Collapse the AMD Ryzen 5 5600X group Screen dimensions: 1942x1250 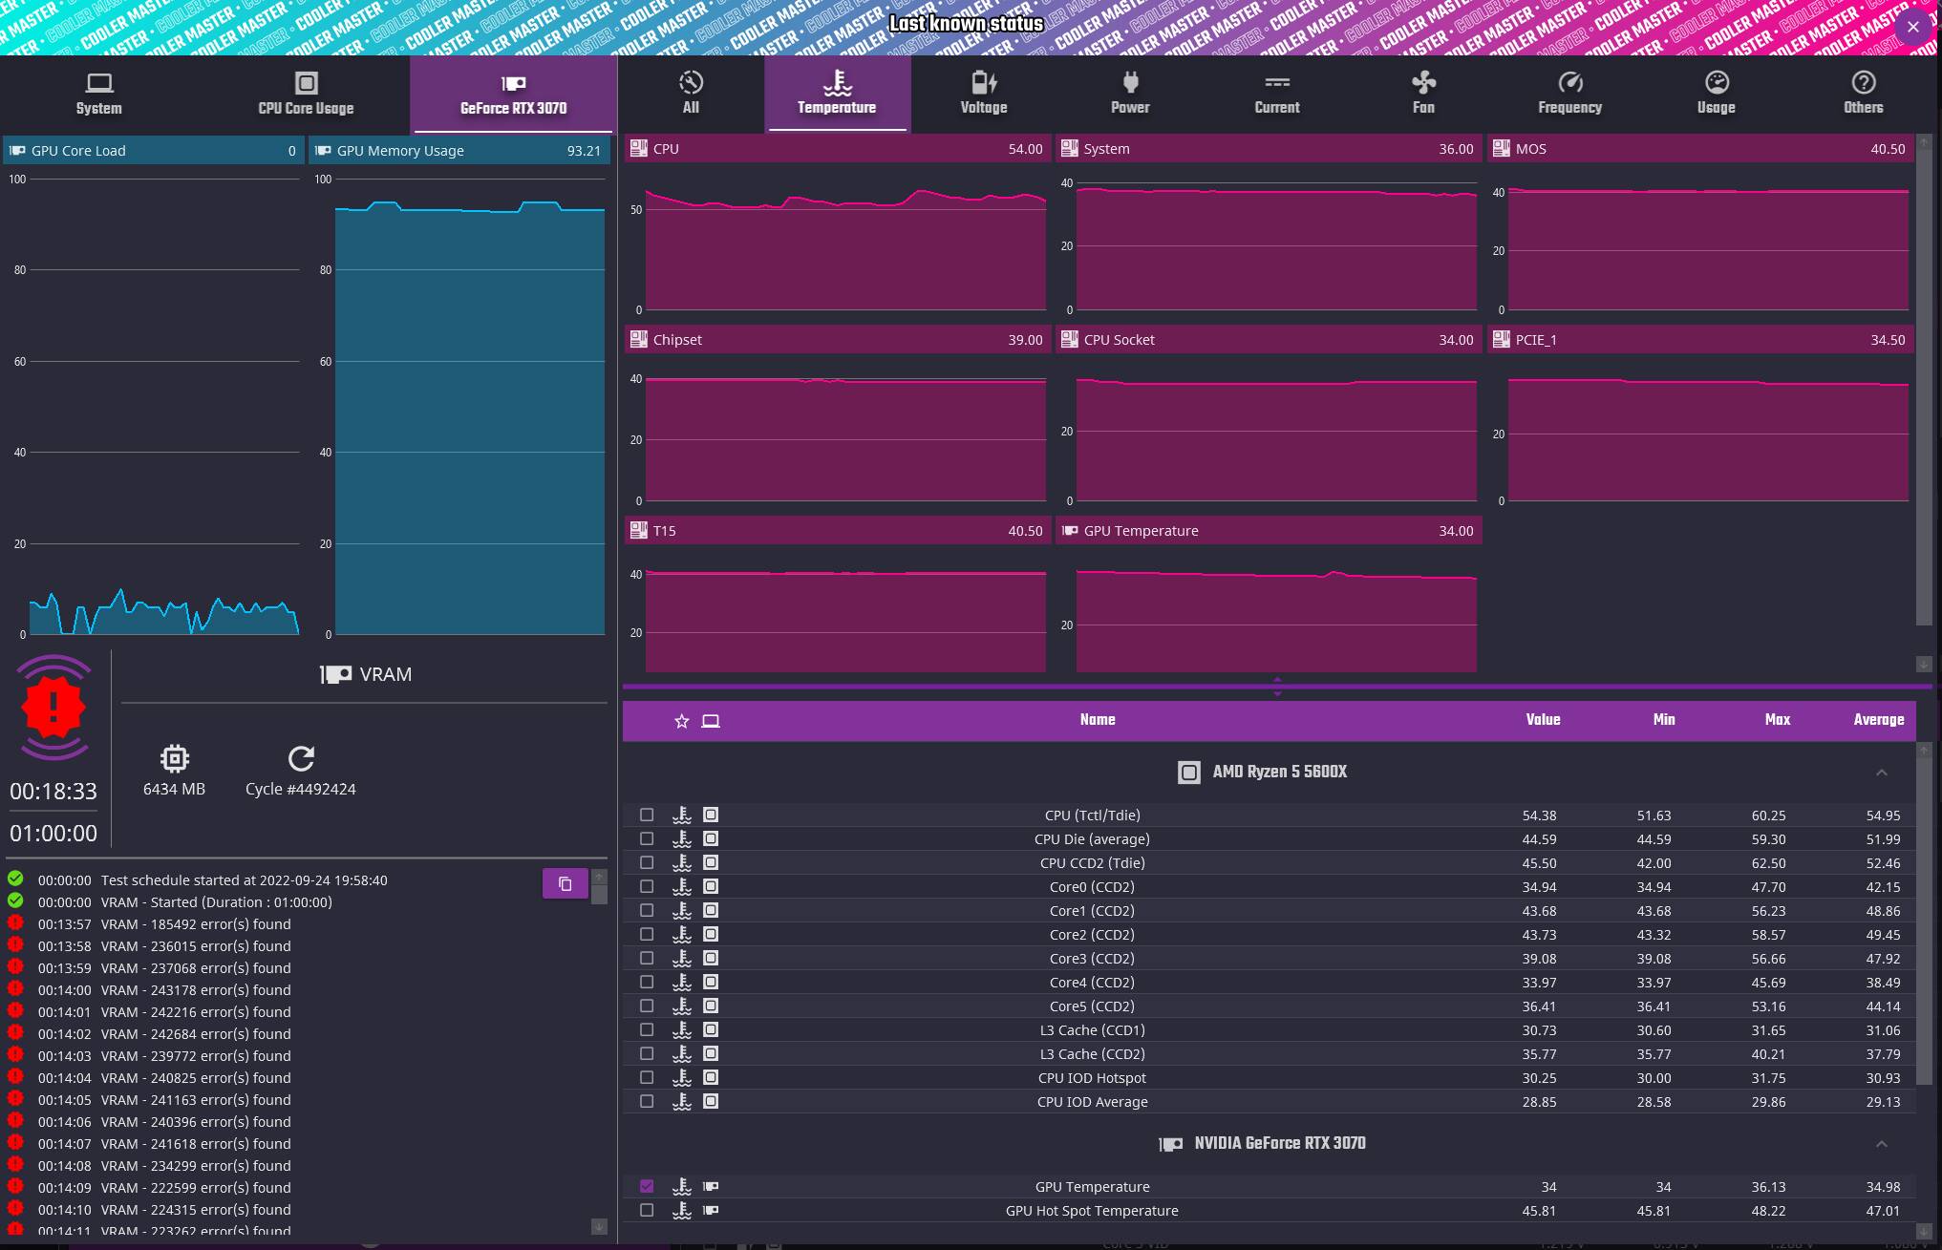[1881, 772]
